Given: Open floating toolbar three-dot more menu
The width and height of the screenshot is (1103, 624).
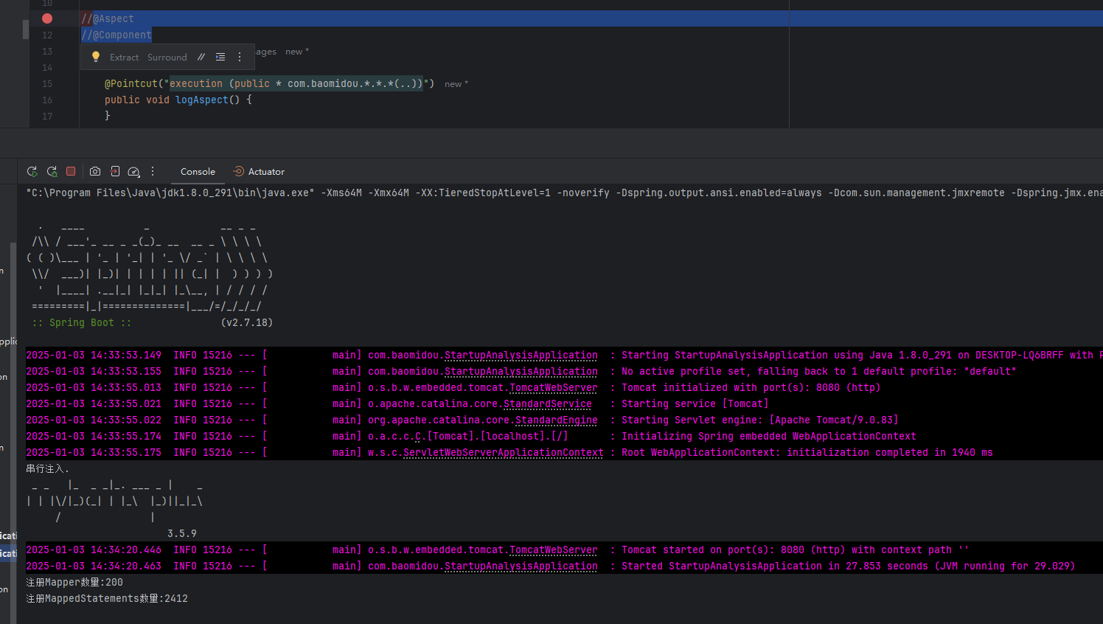Looking at the screenshot, I should [x=240, y=57].
